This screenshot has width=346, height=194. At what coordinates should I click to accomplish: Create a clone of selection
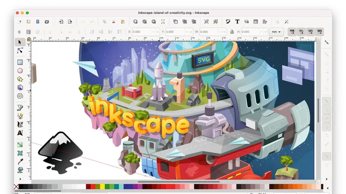coord(185,22)
